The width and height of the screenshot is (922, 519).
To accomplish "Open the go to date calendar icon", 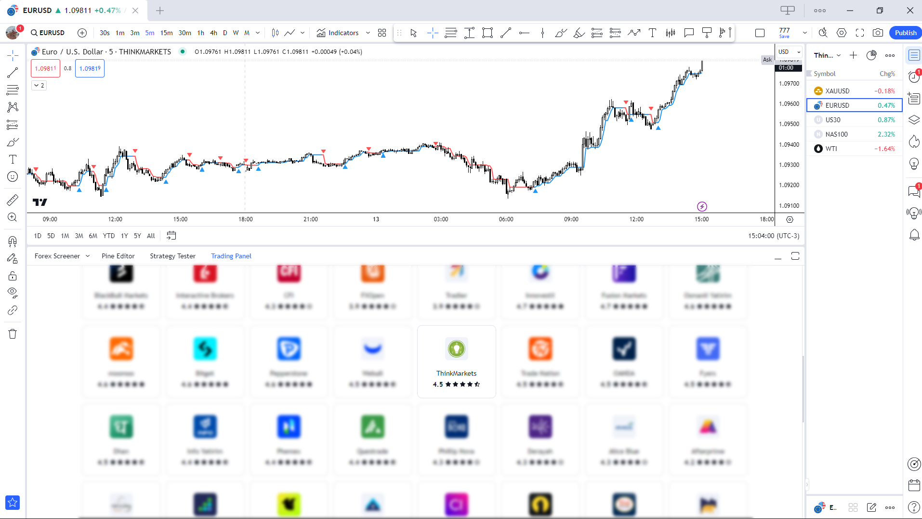I will (171, 236).
